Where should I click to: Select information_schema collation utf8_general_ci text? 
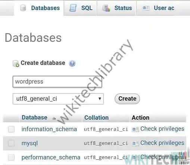106,129
